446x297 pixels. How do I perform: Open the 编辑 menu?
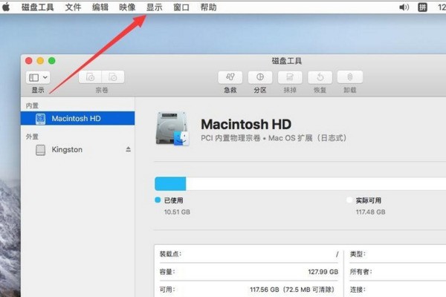point(100,7)
